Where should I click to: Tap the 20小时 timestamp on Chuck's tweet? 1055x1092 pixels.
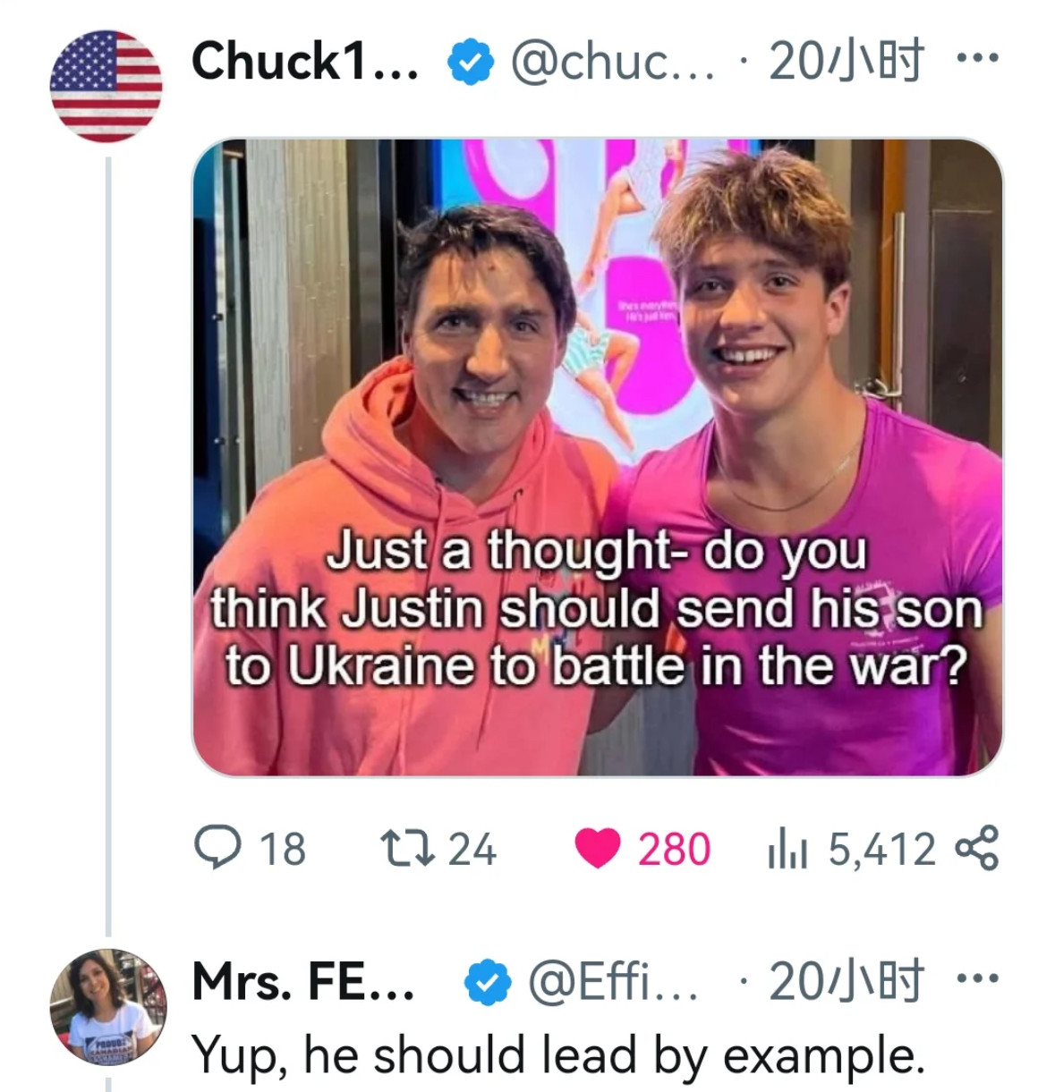click(x=845, y=62)
